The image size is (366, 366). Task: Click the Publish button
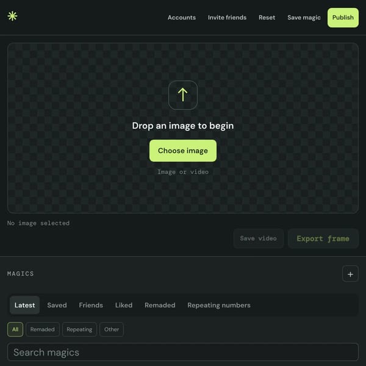pos(343,18)
